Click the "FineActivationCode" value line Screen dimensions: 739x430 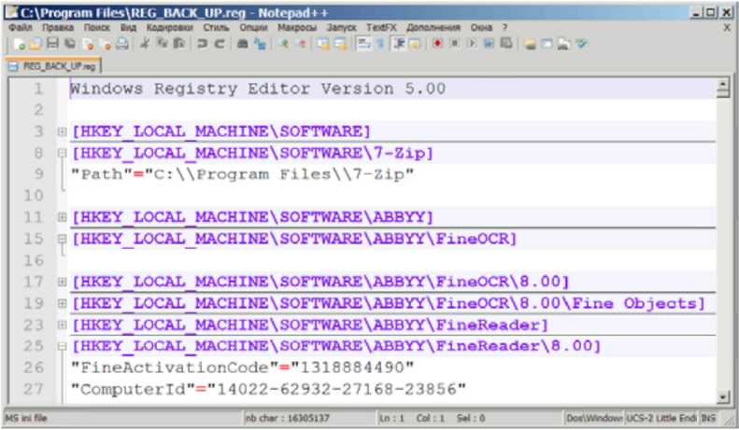tap(242, 368)
